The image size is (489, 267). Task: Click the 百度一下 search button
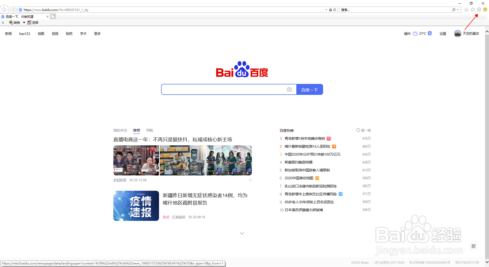(x=310, y=90)
